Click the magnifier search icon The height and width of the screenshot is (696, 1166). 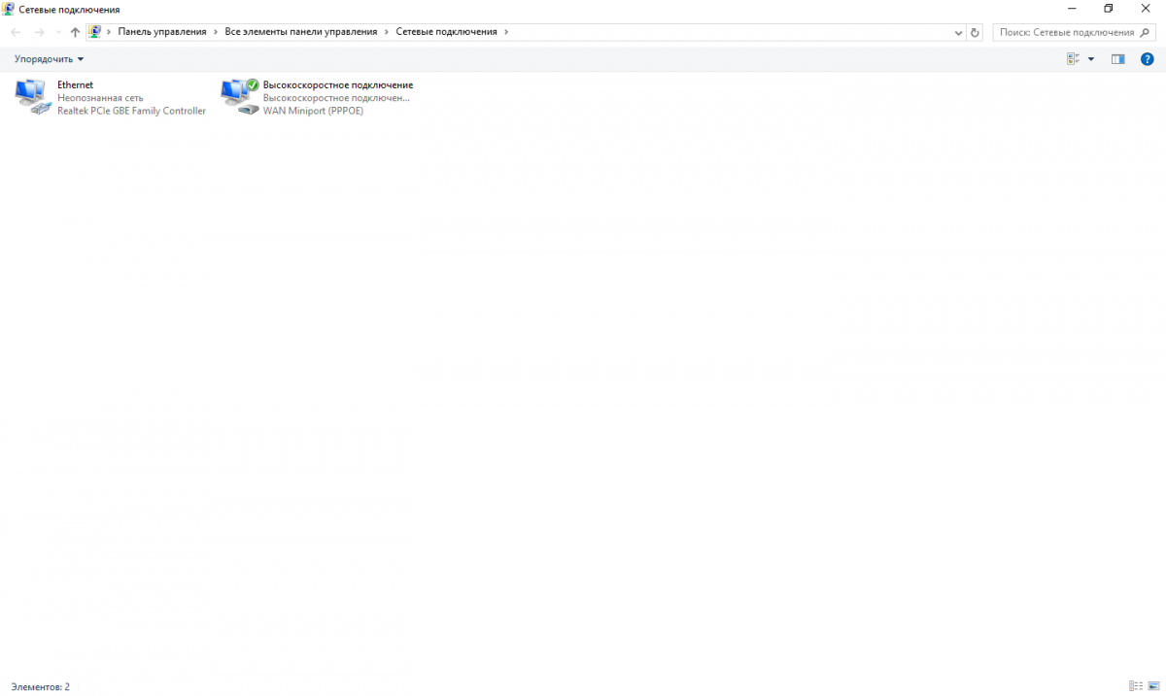[x=1147, y=32]
